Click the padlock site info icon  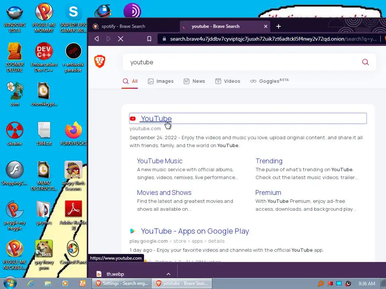(x=164, y=39)
